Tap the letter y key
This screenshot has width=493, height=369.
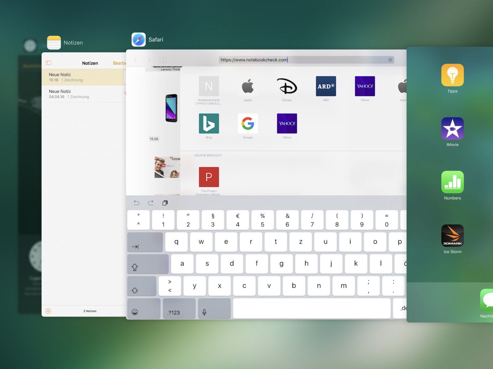(x=195, y=286)
